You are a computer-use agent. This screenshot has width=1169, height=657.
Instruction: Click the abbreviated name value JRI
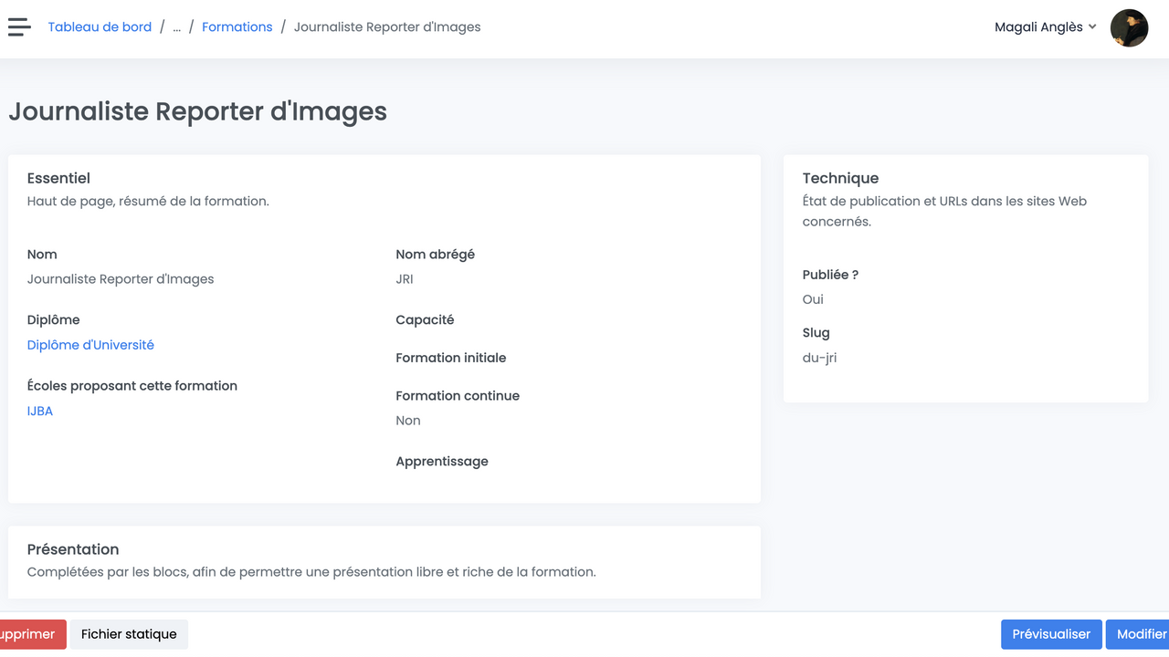point(405,279)
